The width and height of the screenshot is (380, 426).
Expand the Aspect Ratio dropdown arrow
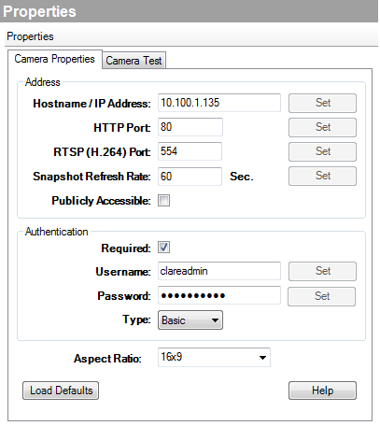tap(262, 357)
